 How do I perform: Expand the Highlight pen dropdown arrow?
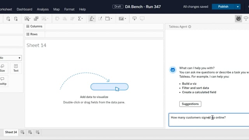coord(94,19)
